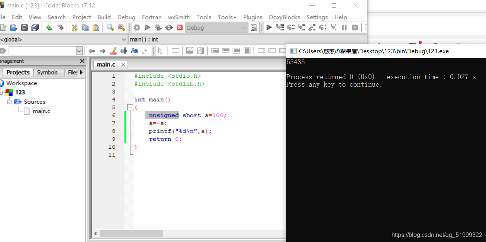Click the printf statement on line 8
486x242 pixels.
(180, 131)
